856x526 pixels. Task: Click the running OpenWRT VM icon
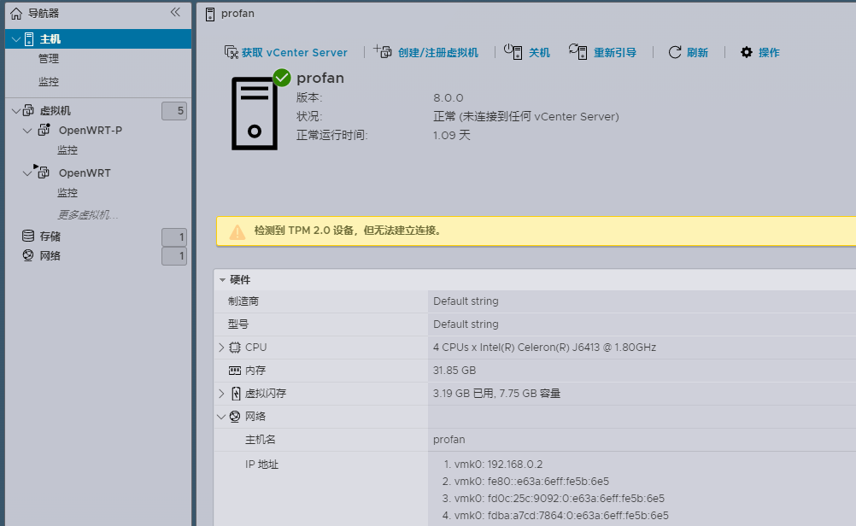[42, 172]
